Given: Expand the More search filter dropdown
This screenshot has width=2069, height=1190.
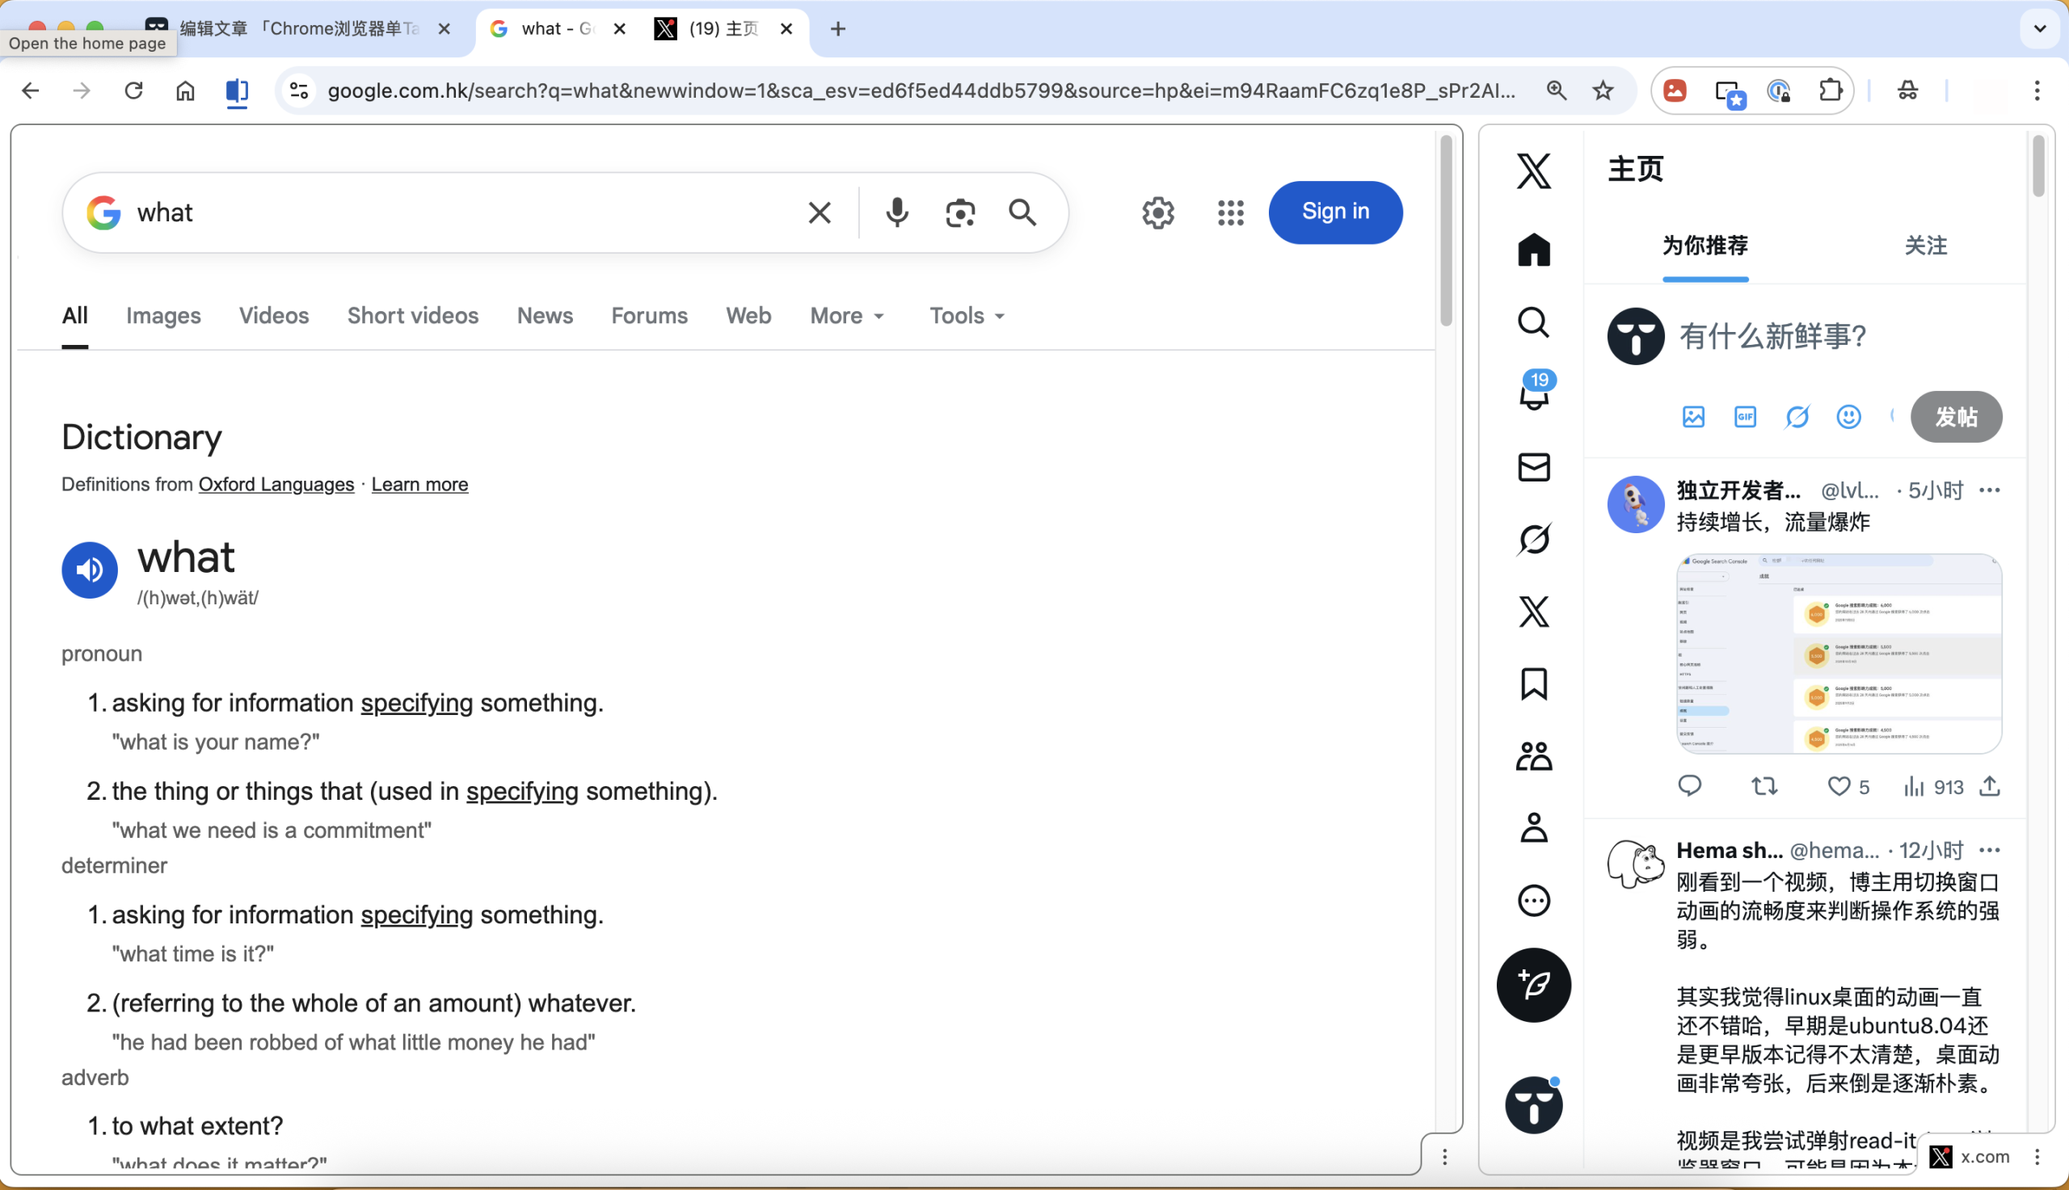Looking at the screenshot, I should point(847,316).
